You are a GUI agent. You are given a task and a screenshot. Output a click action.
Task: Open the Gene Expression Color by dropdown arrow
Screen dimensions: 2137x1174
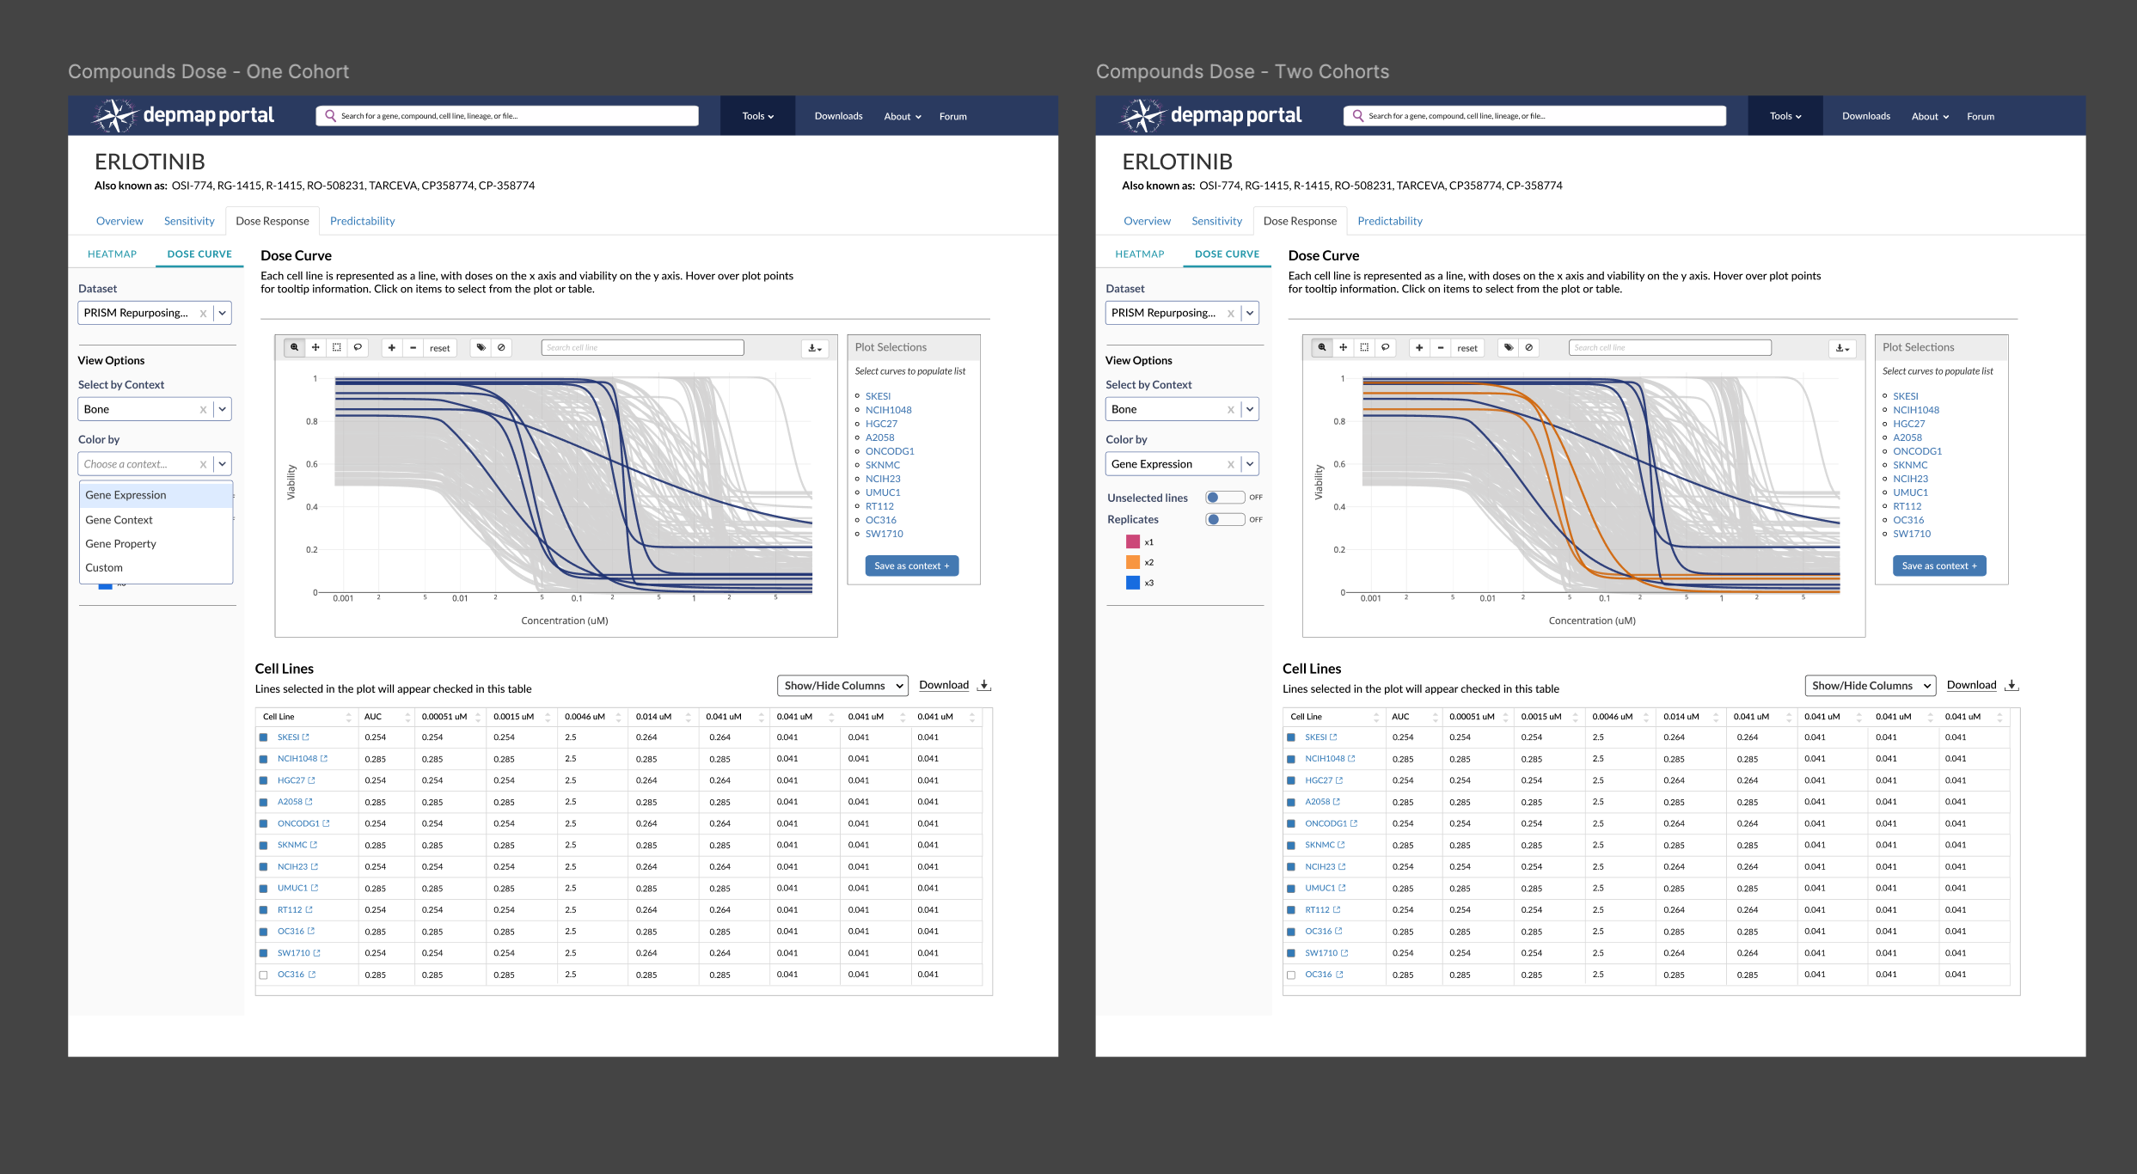click(x=1250, y=464)
